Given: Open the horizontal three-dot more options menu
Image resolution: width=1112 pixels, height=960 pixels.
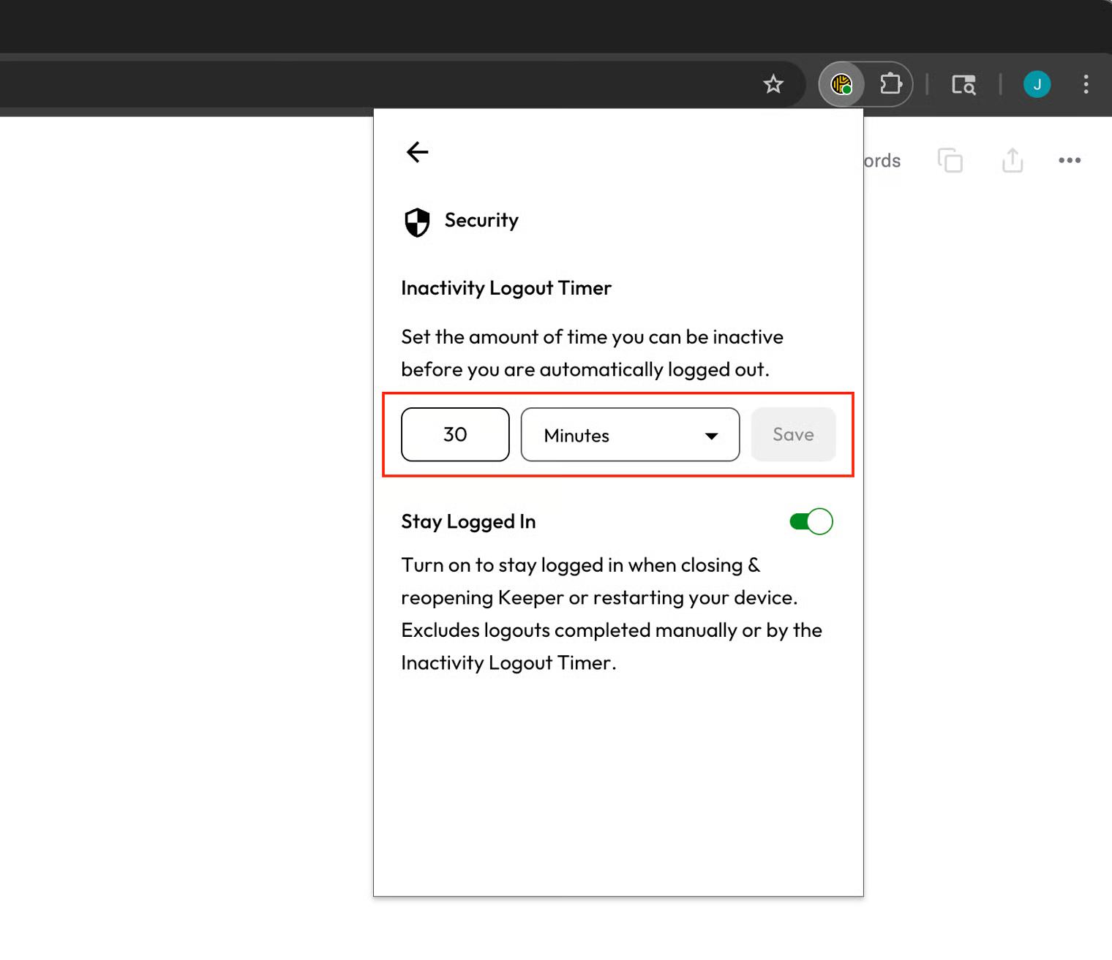Looking at the screenshot, I should [1069, 160].
